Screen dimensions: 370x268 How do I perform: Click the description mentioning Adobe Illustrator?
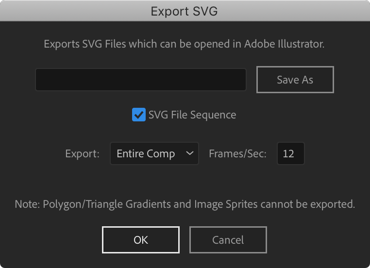pos(185,44)
